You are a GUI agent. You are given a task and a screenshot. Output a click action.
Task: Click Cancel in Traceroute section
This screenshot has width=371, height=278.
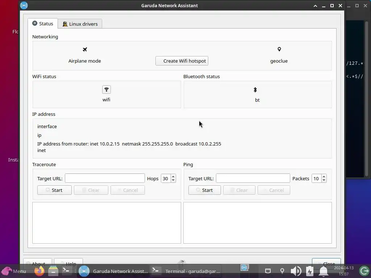[128, 190]
